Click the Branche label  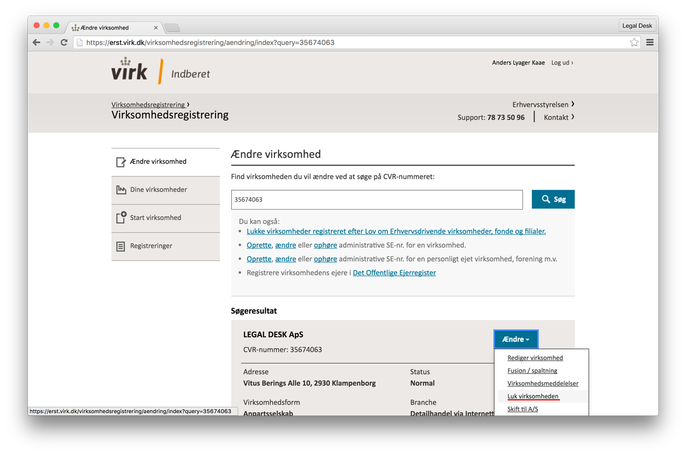(423, 402)
